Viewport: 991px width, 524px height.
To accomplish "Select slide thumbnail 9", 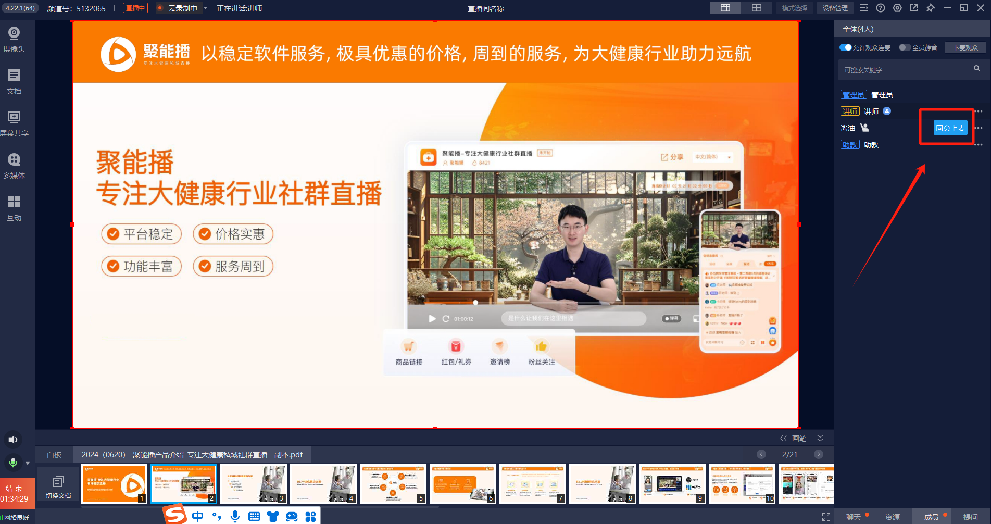I will [672, 484].
